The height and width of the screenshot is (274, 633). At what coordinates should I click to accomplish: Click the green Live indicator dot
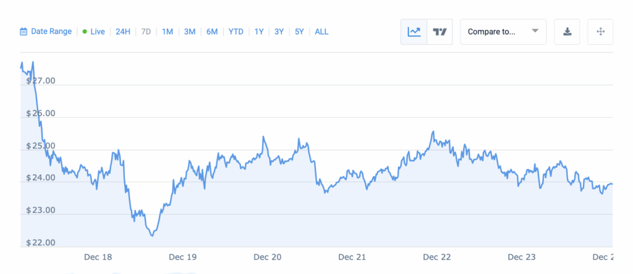pyautogui.click(x=85, y=31)
